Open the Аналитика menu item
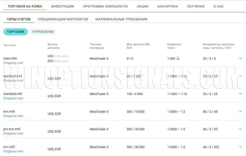The image size is (246, 156). (167, 6)
